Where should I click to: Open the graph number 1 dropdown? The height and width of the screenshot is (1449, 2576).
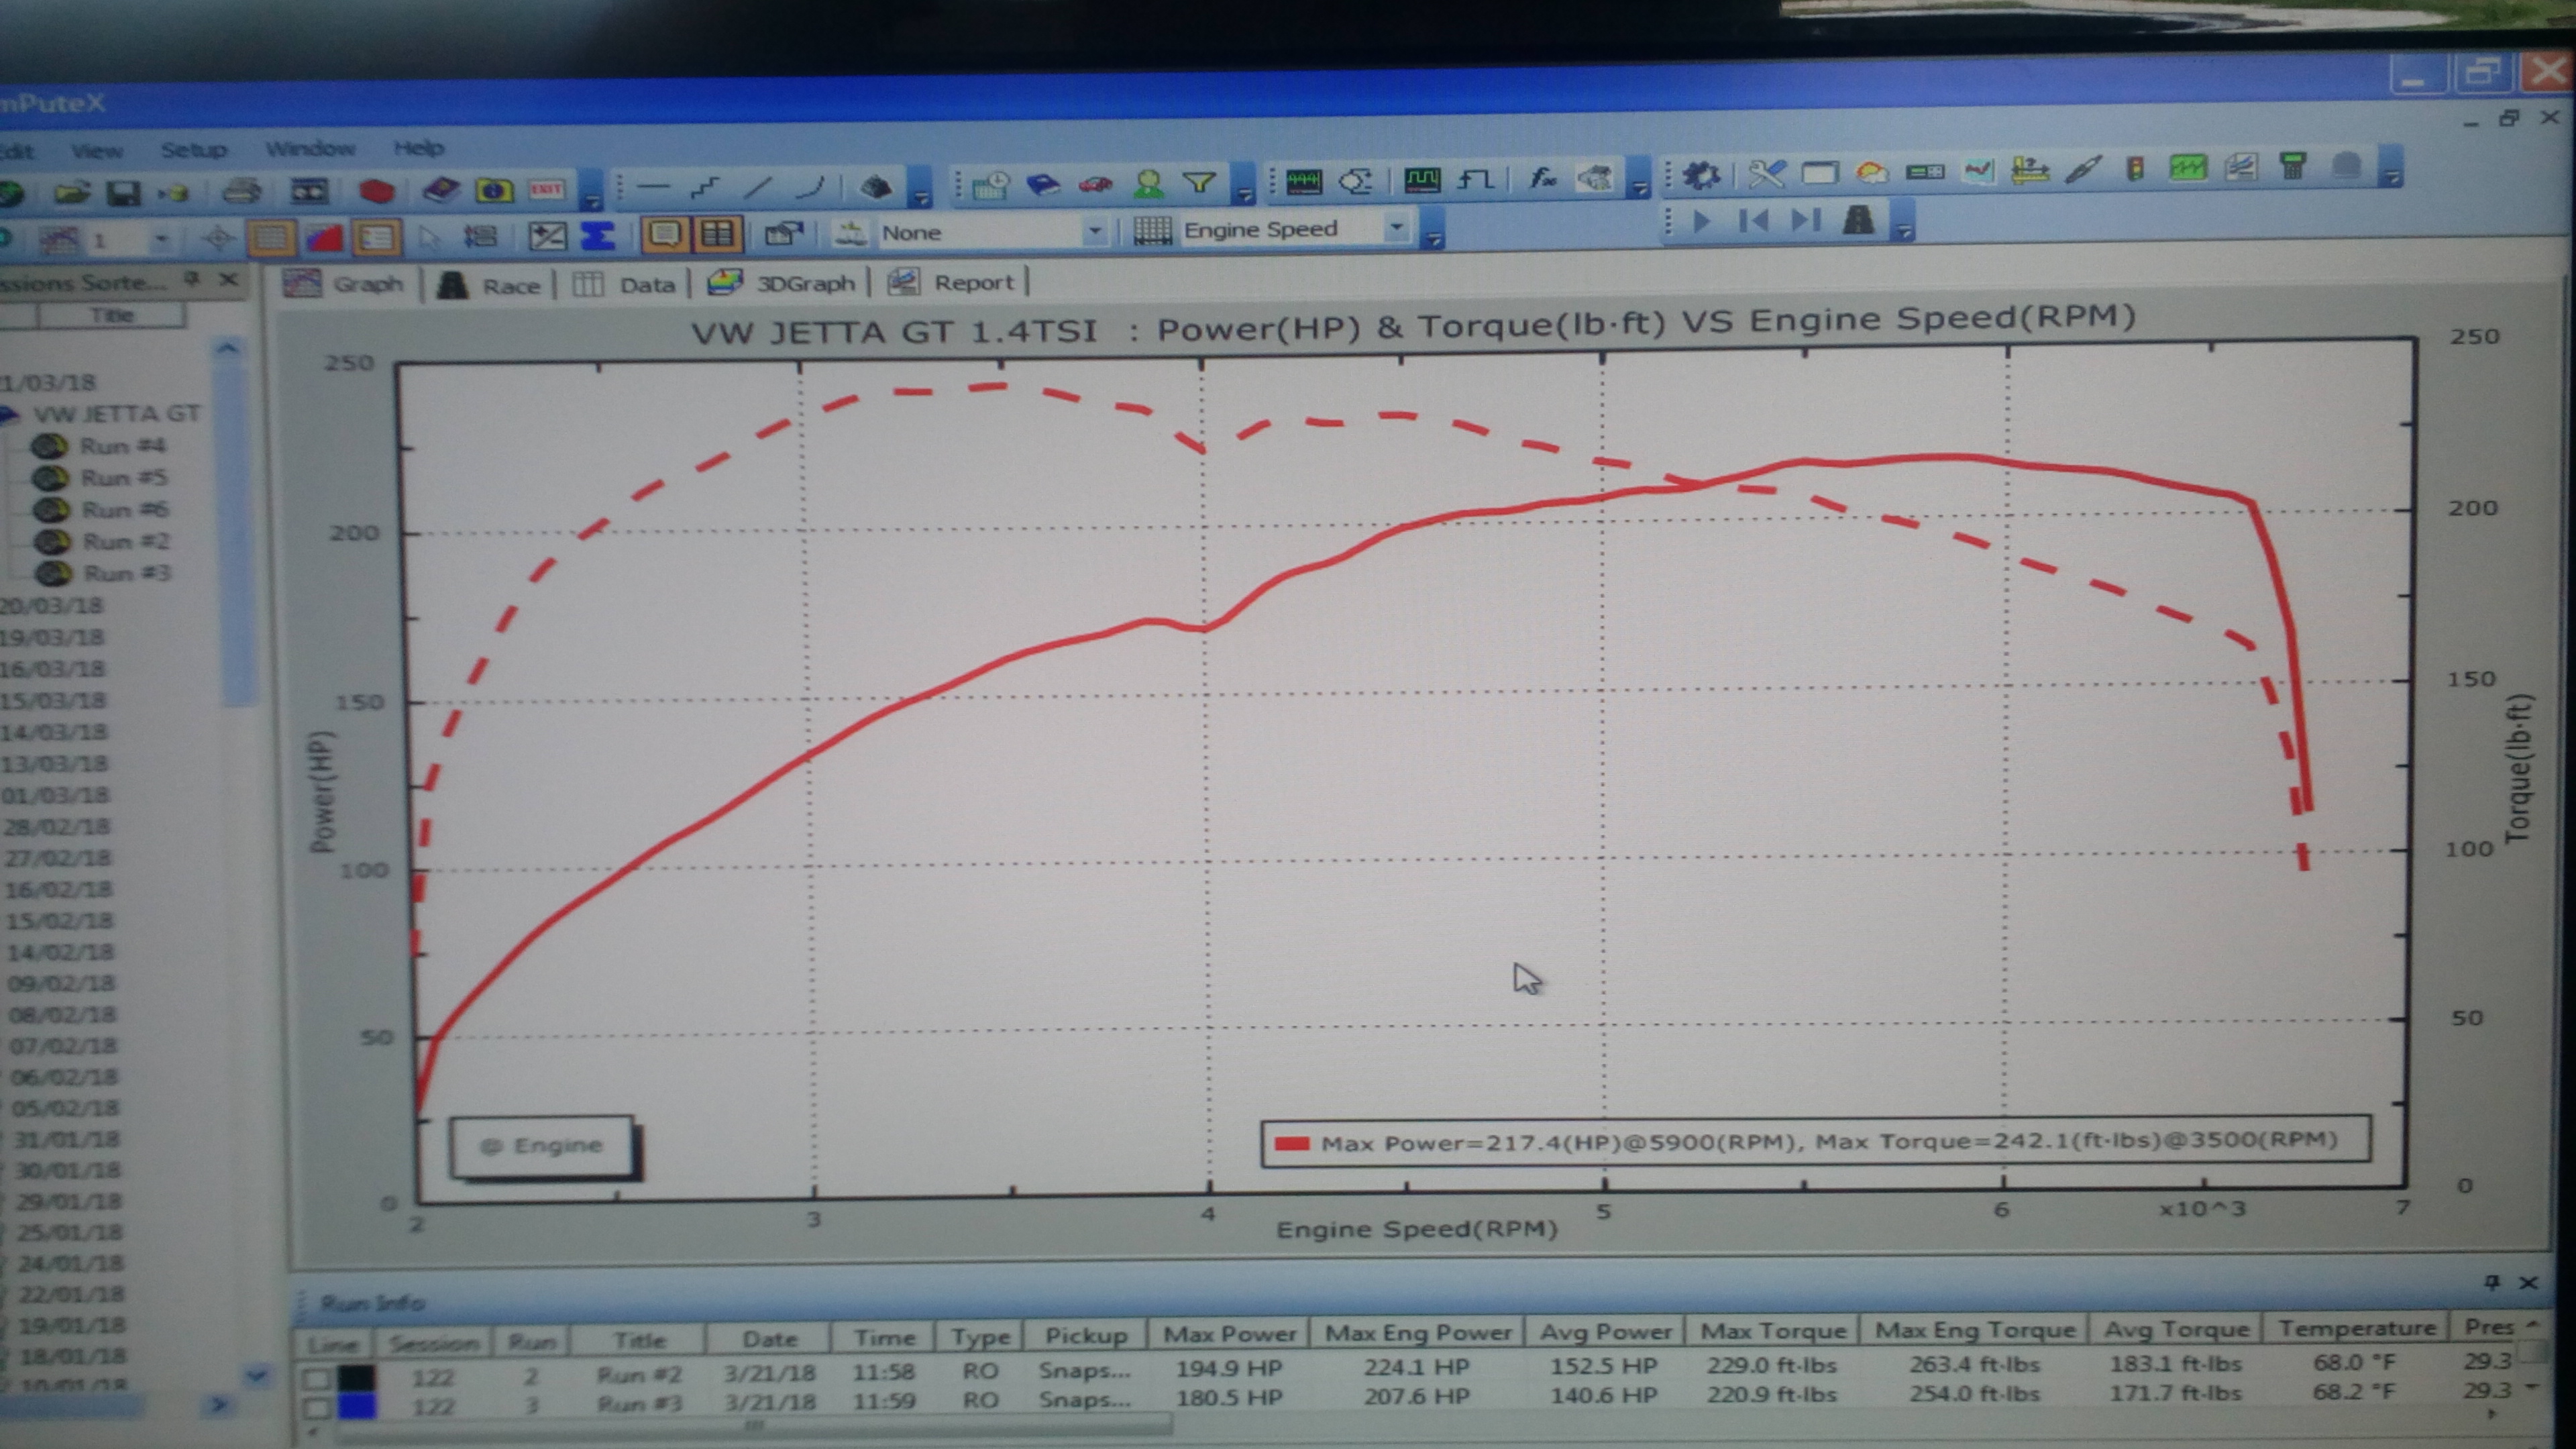coord(161,240)
